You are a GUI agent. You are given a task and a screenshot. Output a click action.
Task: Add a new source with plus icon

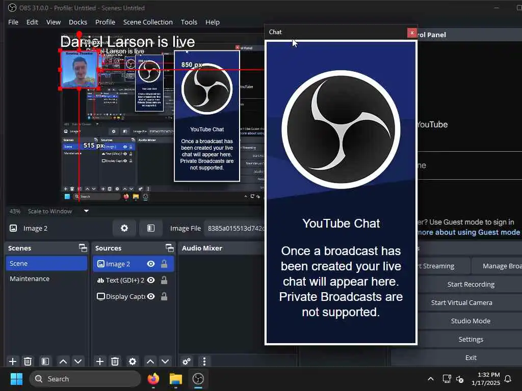click(99, 361)
